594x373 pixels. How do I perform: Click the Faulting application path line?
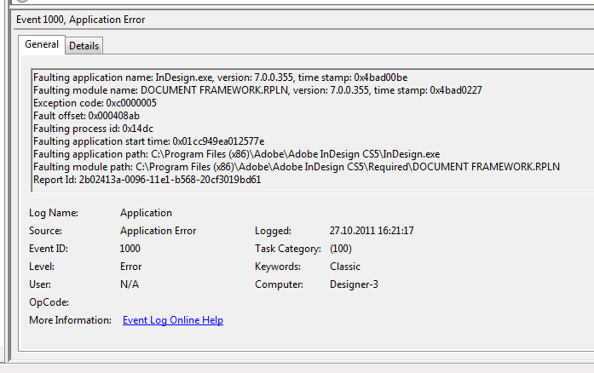click(x=236, y=154)
